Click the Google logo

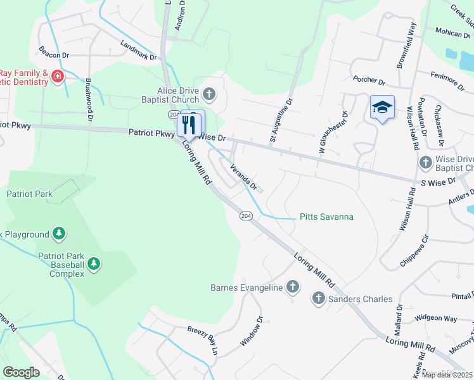coord(21,372)
